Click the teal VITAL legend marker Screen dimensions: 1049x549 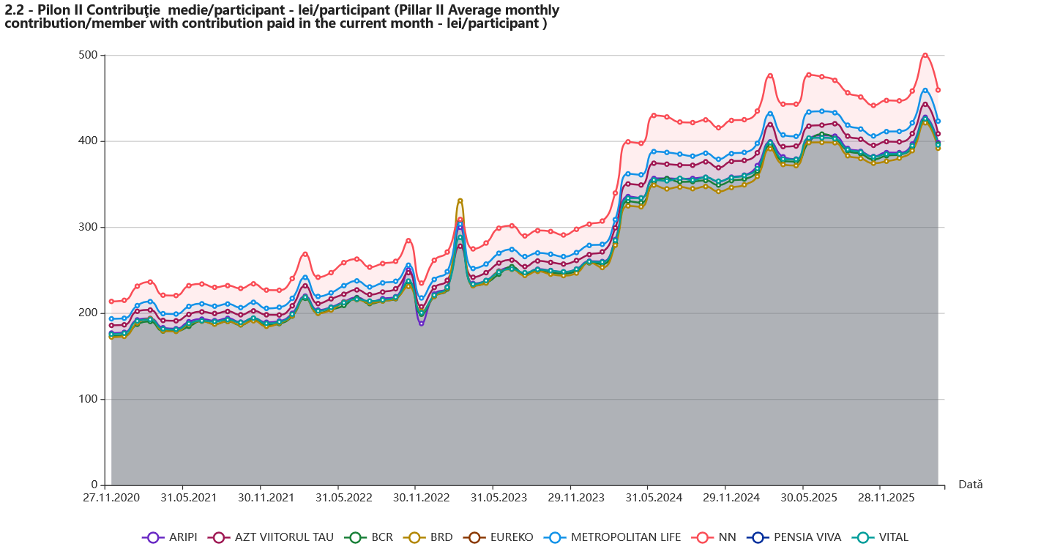[x=864, y=537]
